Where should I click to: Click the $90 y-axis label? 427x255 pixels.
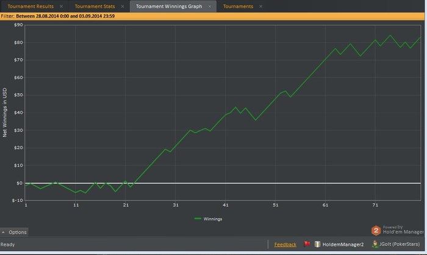(18, 25)
